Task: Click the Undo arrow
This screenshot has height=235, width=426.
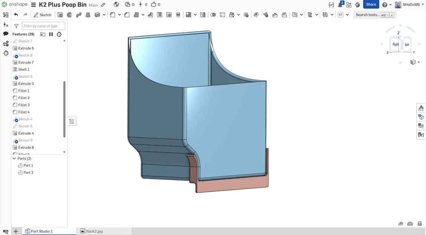Action: pyautogui.click(x=16, y=15)
